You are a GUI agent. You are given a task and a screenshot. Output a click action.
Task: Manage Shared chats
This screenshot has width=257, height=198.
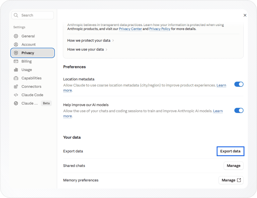[x=234, y=166]
